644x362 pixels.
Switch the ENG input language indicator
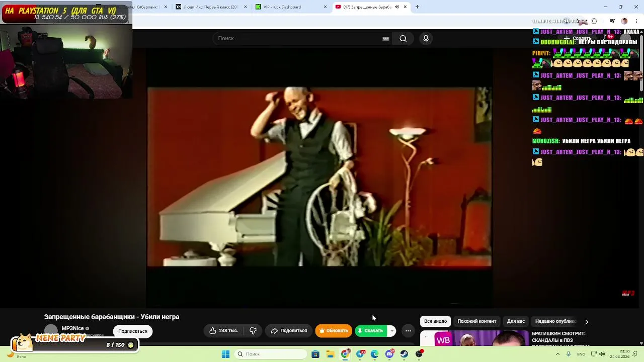point(581,354)
